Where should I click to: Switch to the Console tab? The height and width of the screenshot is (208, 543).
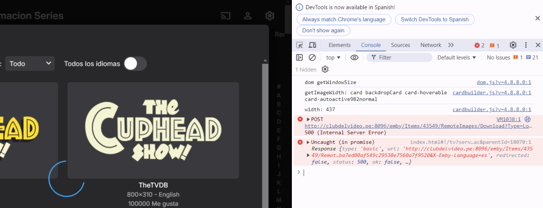[x=371, y=45]
